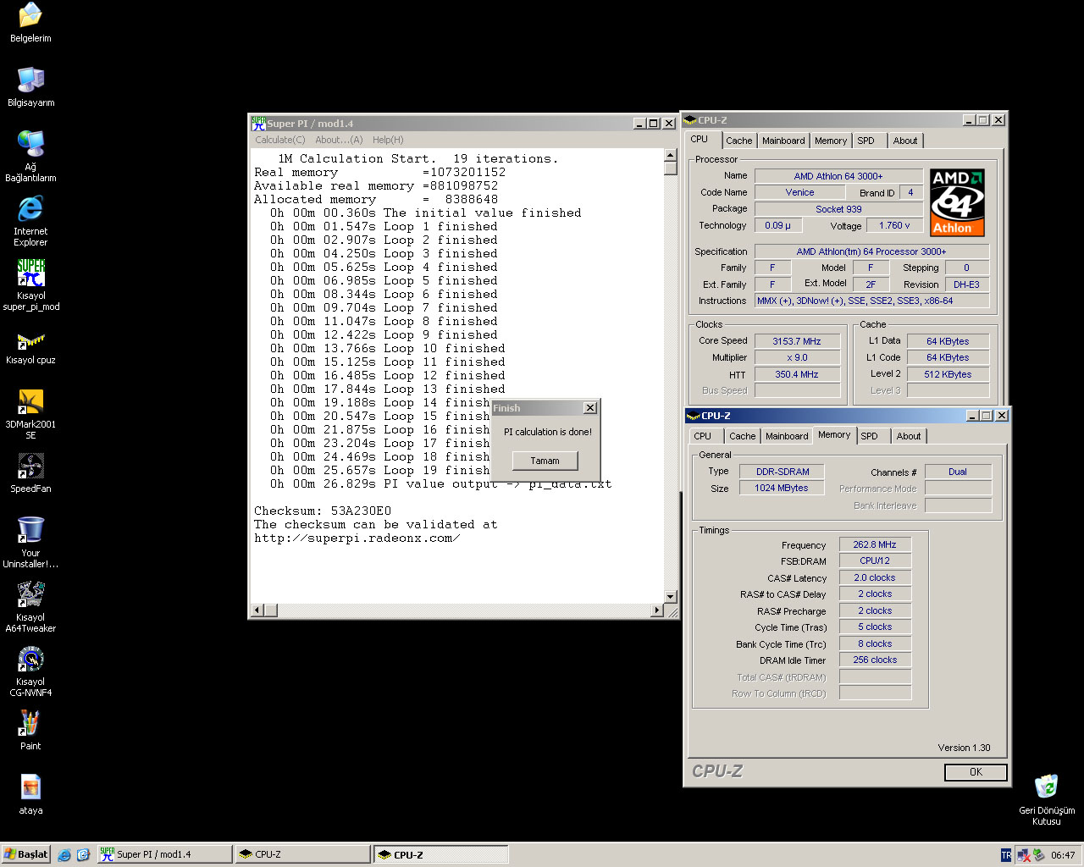The height and width of the screenshot is (867, 1084).
Task: Open Calculate(C) menu in Super PI
Action: pos(279,140)
